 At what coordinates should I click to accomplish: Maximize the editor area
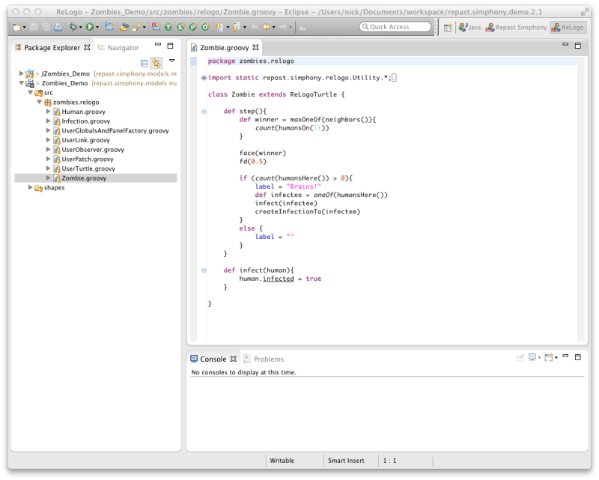577,46
